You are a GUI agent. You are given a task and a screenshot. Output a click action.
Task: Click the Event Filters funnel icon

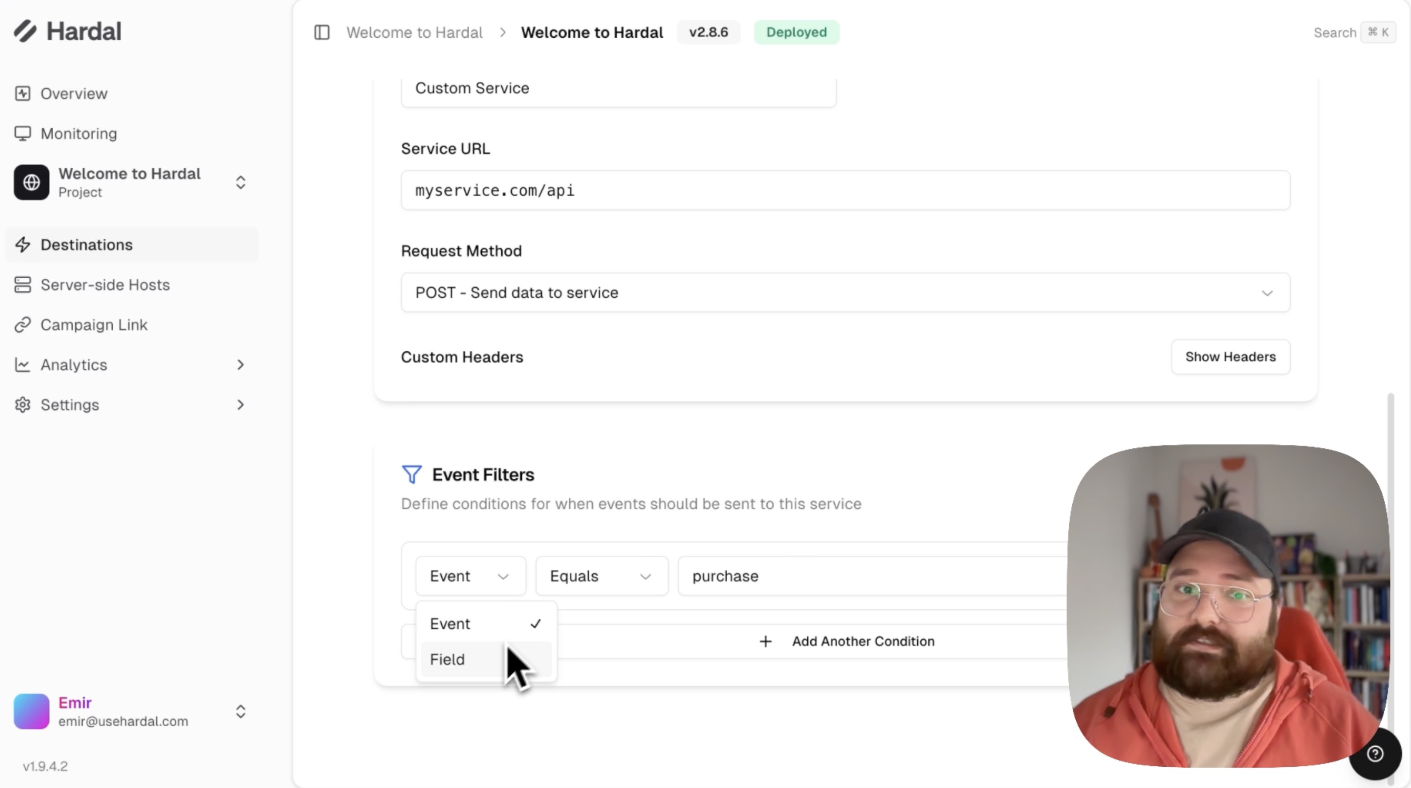pos(412,474)
